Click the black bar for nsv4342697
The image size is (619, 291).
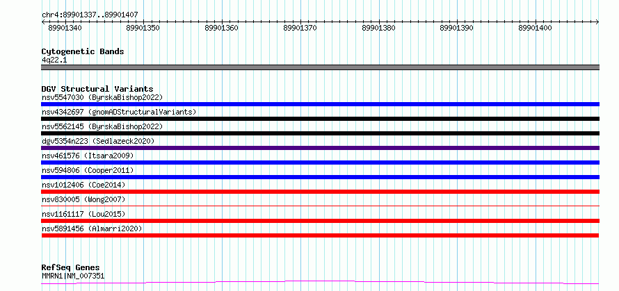320,119
